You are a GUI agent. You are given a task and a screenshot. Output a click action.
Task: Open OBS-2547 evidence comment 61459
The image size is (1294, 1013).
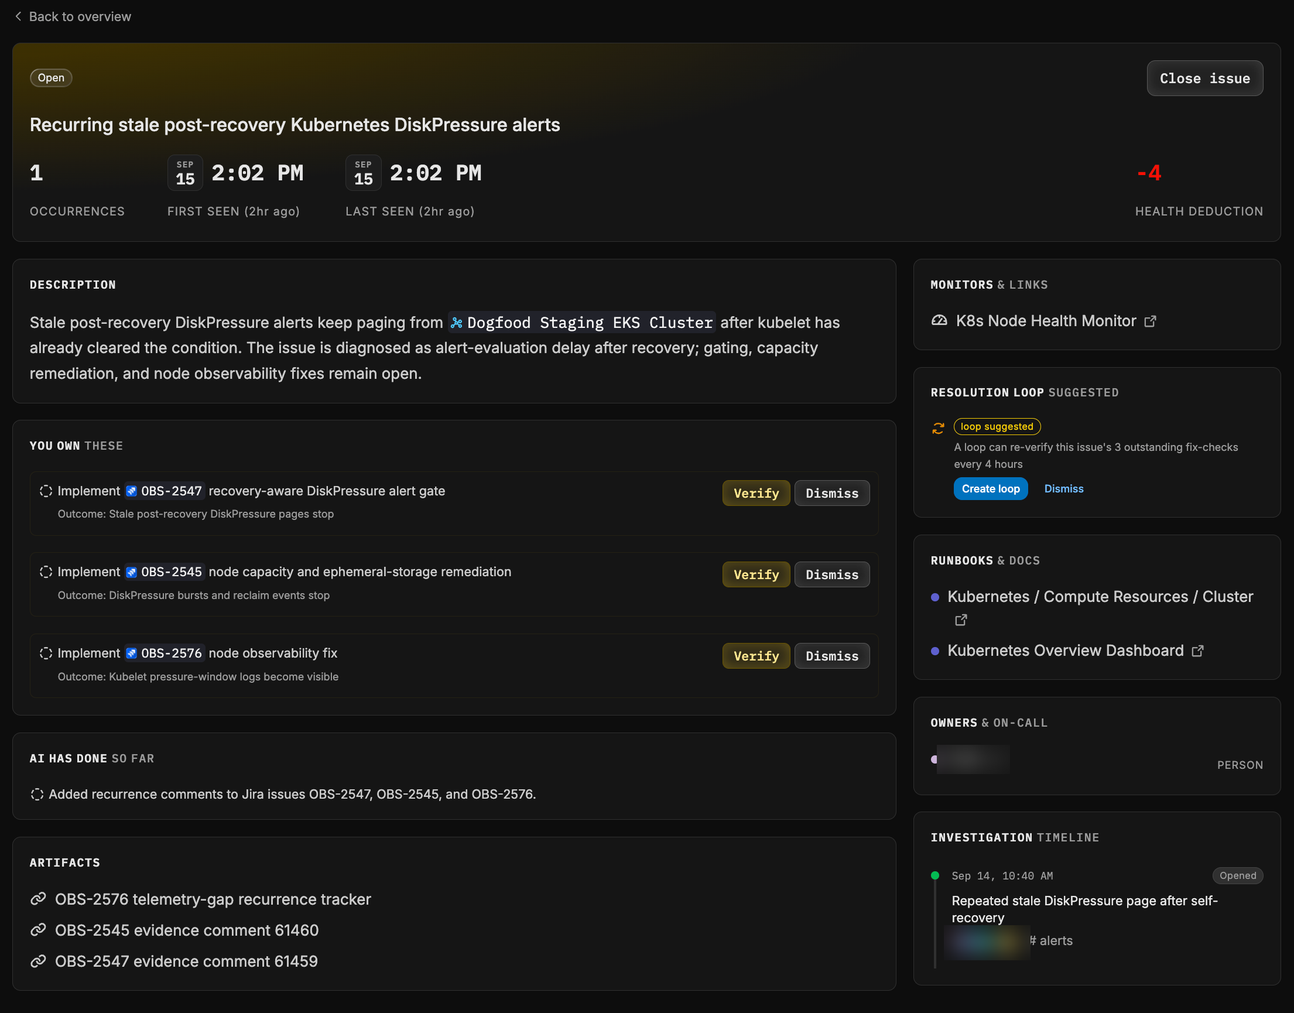coord(186,961)
